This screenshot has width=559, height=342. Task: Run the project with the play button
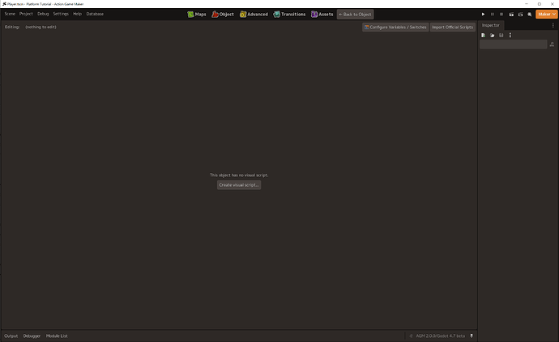pyautogui.click(x=483, y=15)
